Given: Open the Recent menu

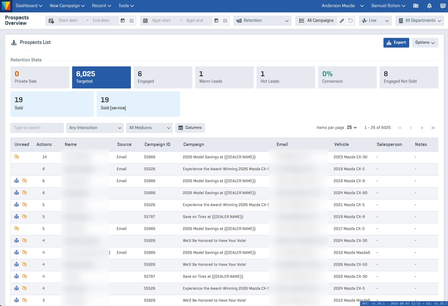Looking at the screenshot, I should (x=102, y=6).
